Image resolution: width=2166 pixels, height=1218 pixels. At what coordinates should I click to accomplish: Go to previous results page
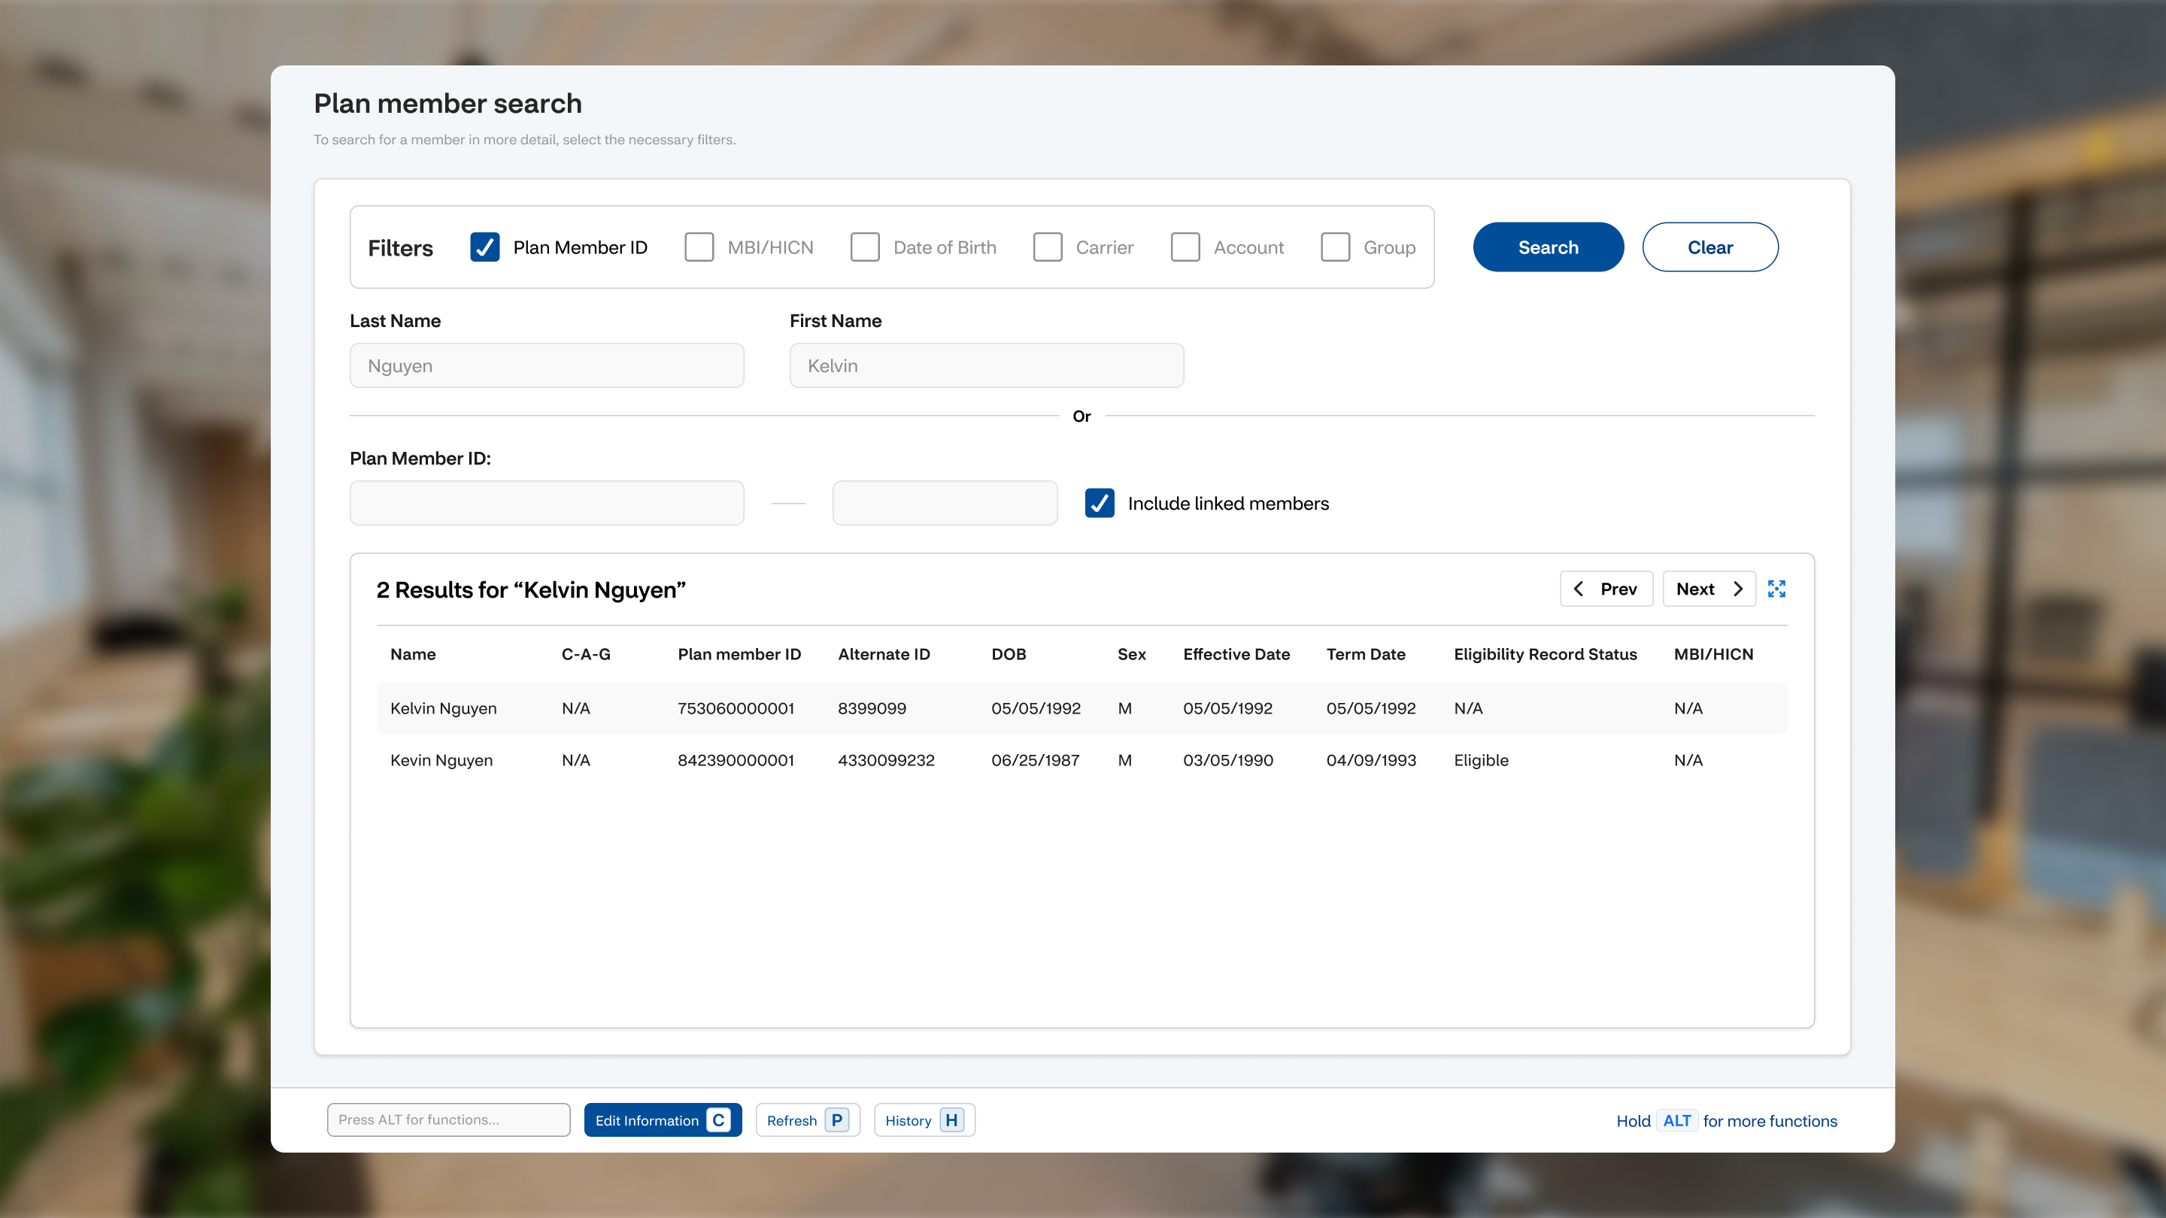click(x=1606, y=589)
